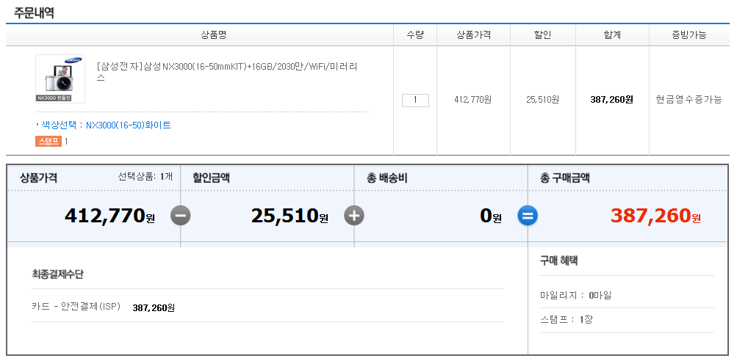Click the bold 387,260원 in 합계 column
The height and width of the screenshot is (361, 737).
pos(611,100)
